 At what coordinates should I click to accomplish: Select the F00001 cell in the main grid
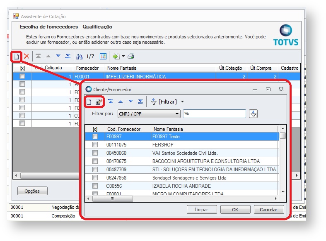coord(88,77)
